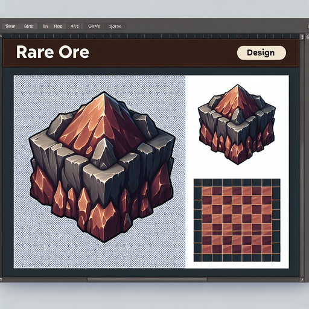Open the short 'Iin' menu item
The height and width of the screenshot is (309, 309).
coord(45,27)
